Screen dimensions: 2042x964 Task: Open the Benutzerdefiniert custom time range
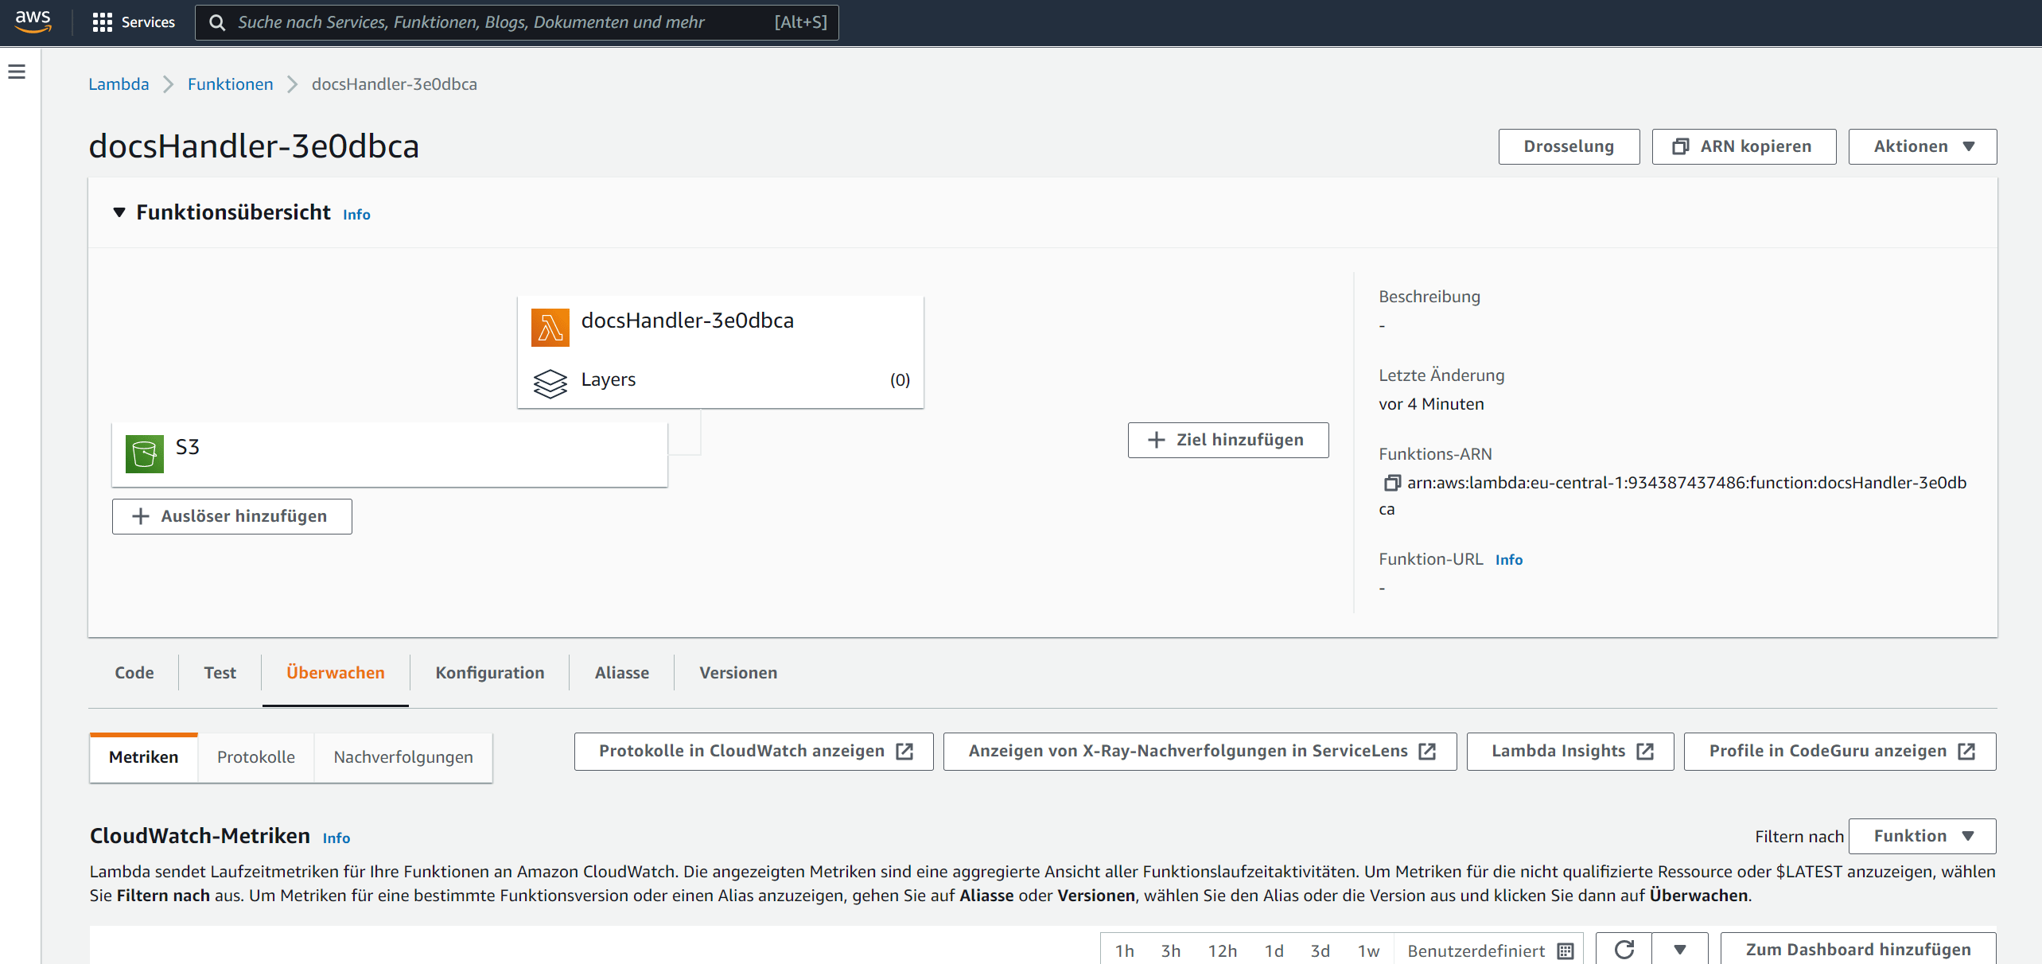tap(1489, 951)
